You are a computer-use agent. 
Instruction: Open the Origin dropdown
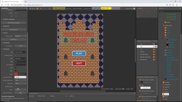coord(20,90)
